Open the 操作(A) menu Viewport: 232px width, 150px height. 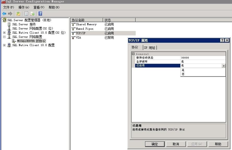pyautogui.click(x=24, y=7)
